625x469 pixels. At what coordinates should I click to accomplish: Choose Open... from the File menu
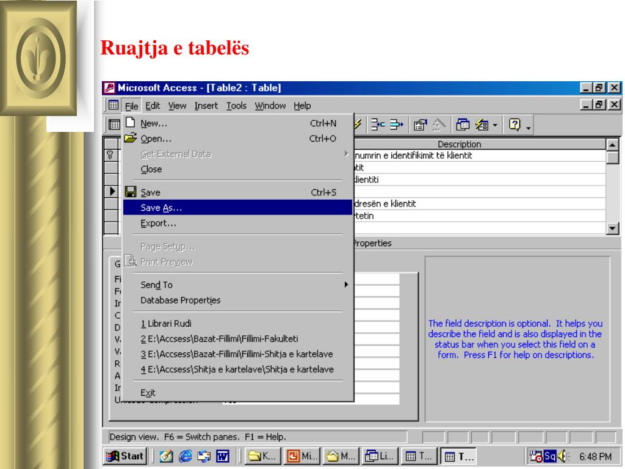[x=237, y=139]
